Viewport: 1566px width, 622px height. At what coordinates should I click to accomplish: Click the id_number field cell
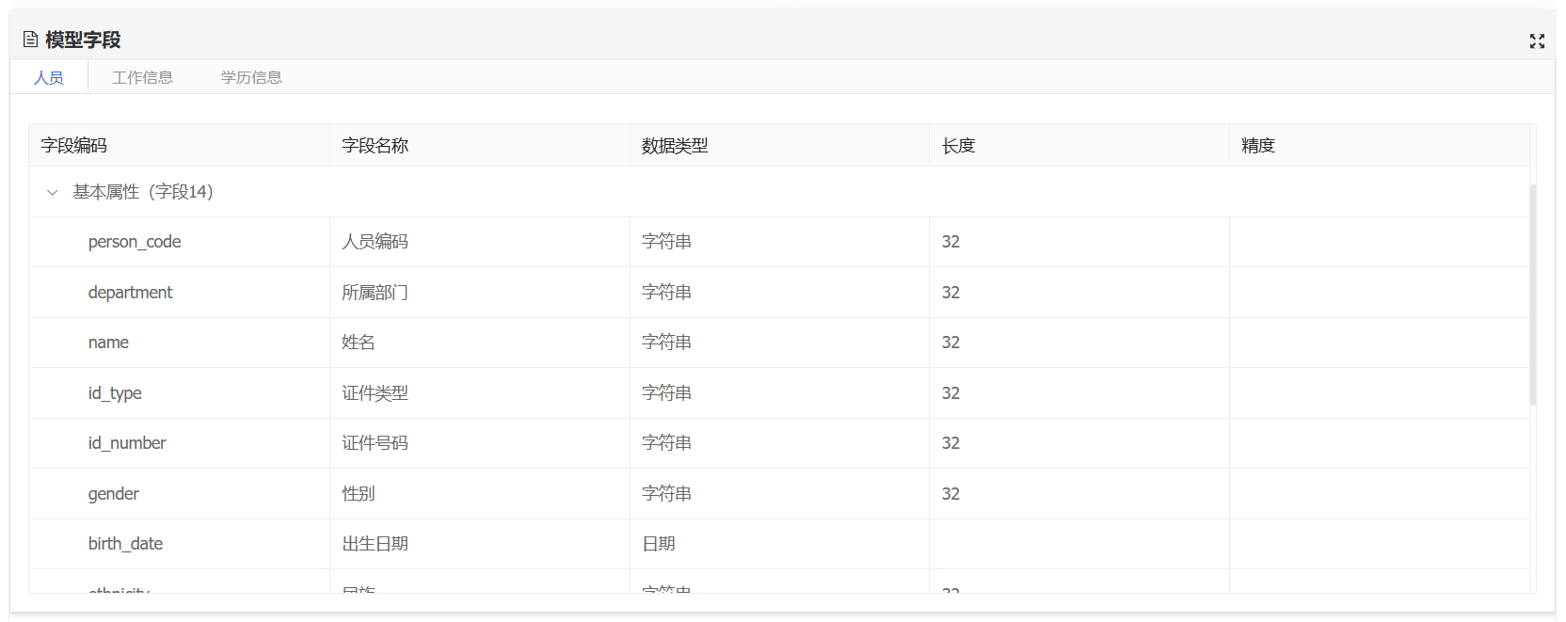(127, 443)
